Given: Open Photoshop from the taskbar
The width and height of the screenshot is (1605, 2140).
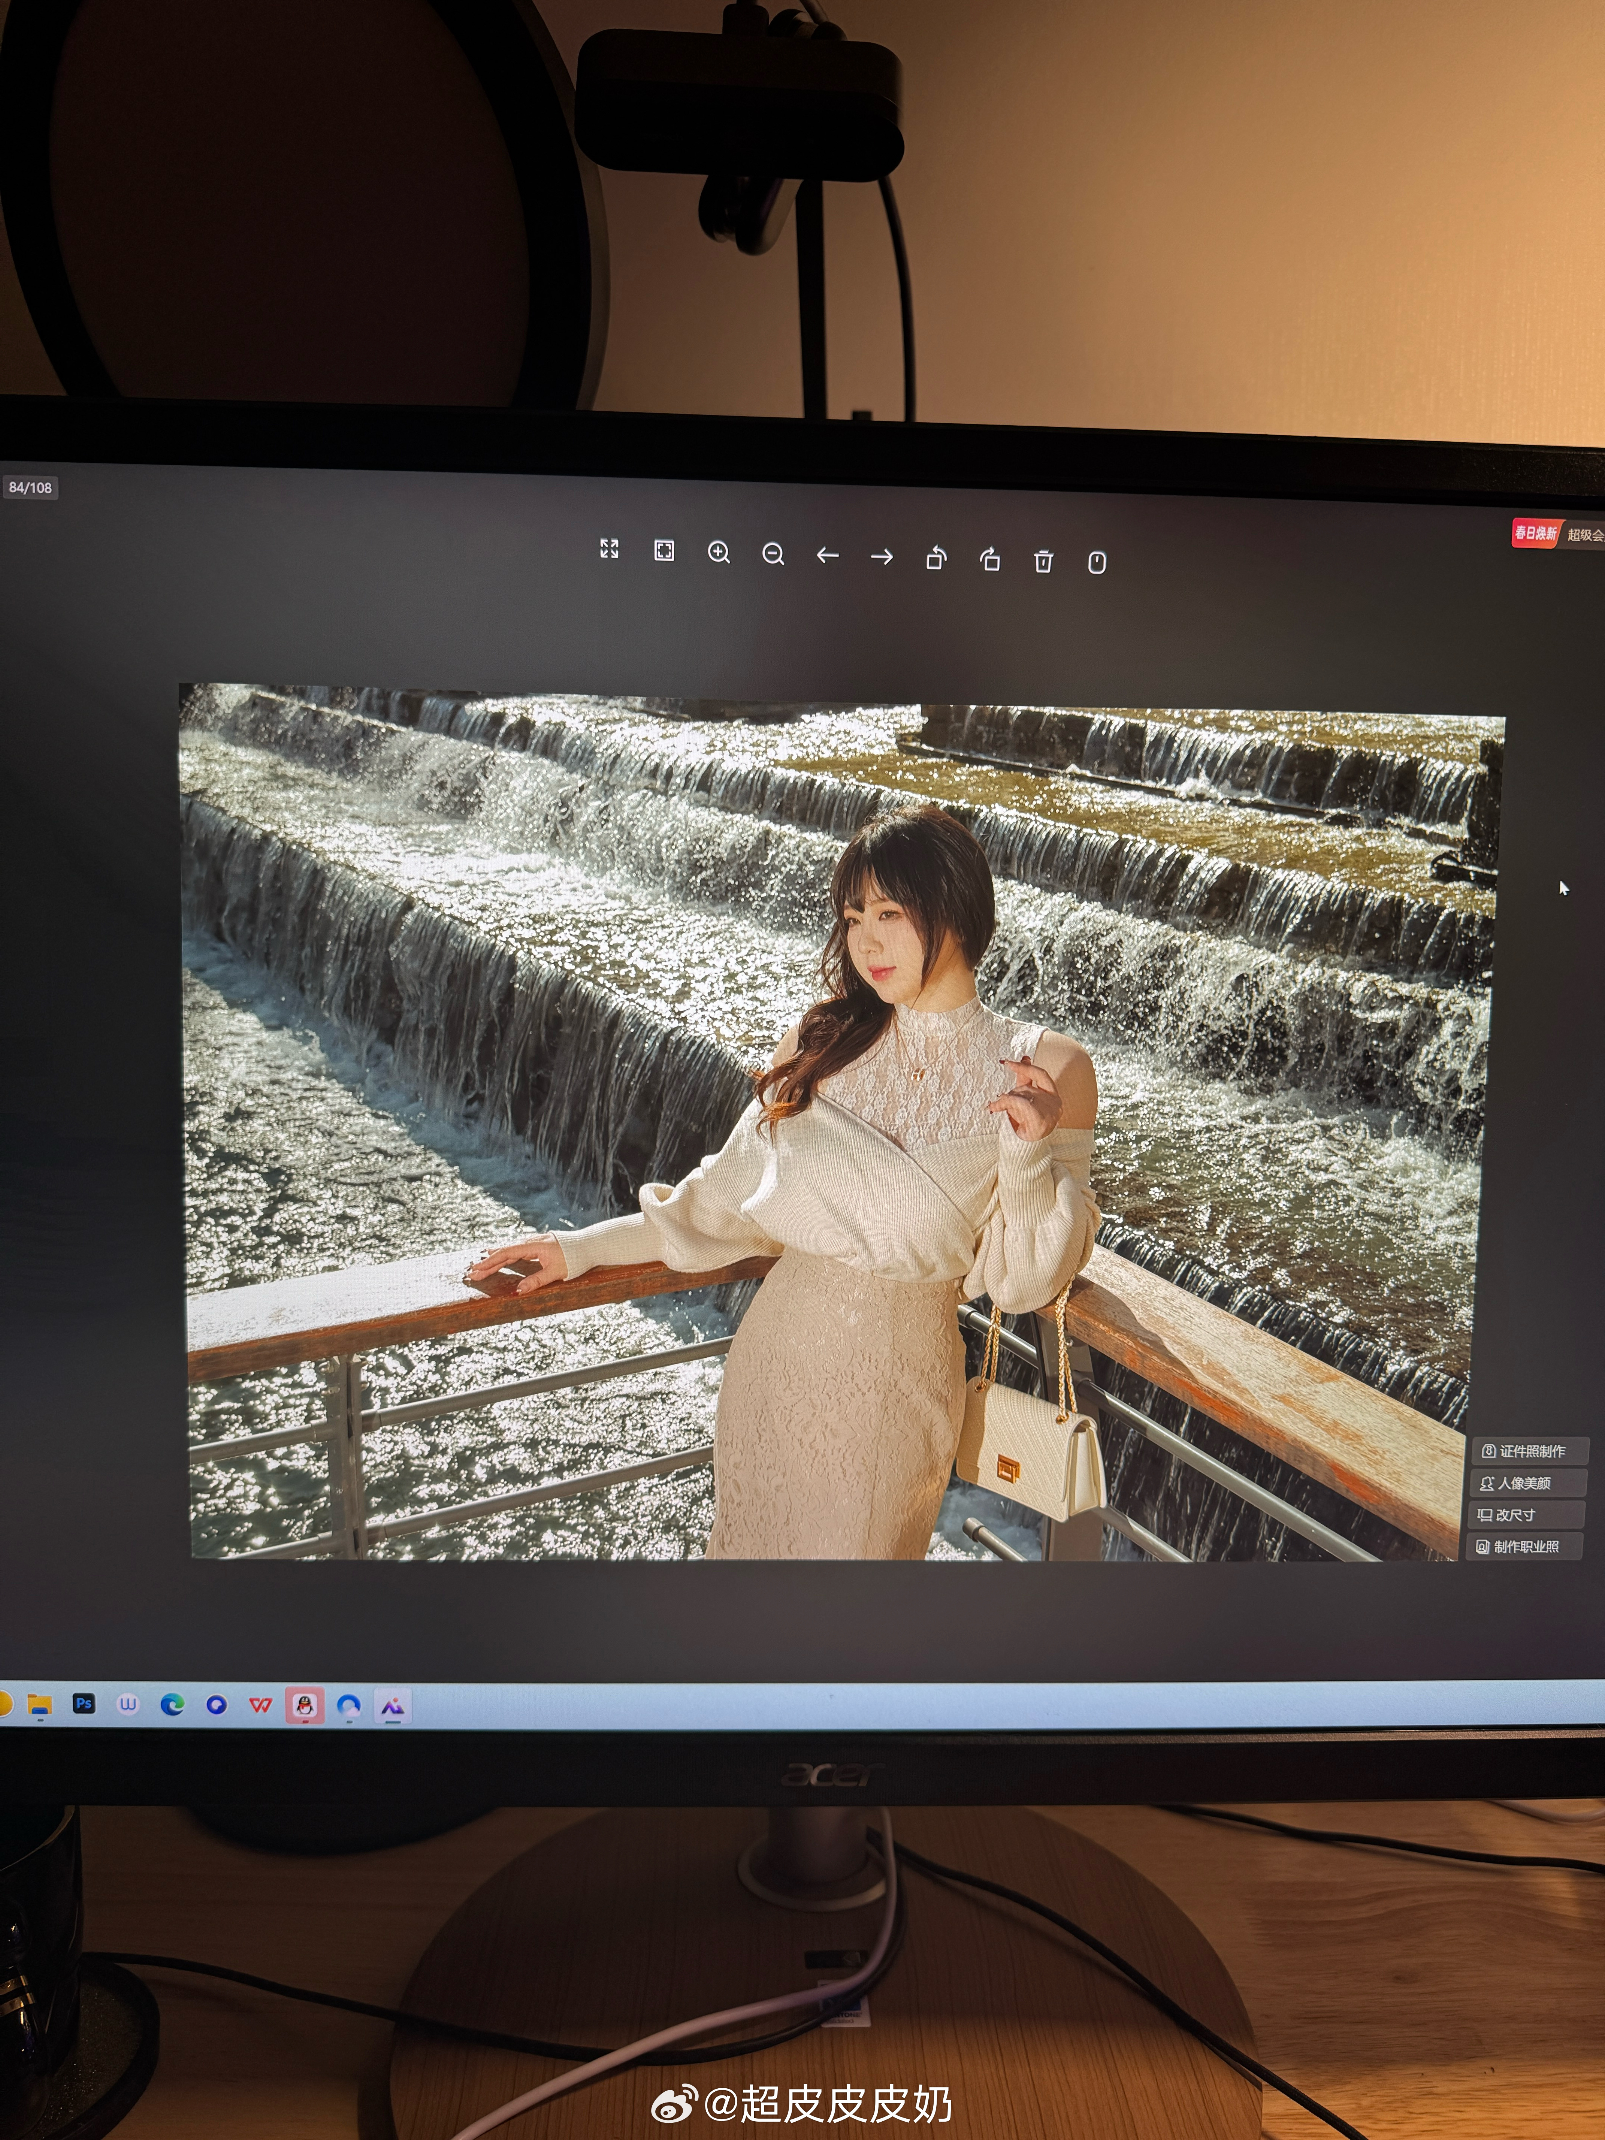Looking at the screenshot, I should (x=84, y=1704).
